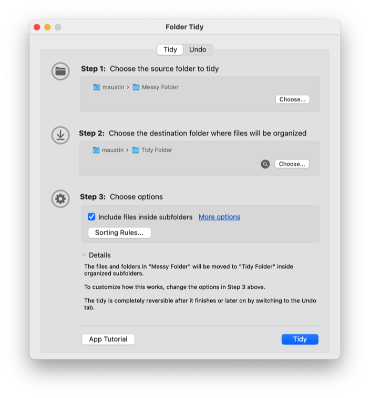Switch to the Undo tab
This screenshot has height=398, width=370.
(x=198, y=49)
